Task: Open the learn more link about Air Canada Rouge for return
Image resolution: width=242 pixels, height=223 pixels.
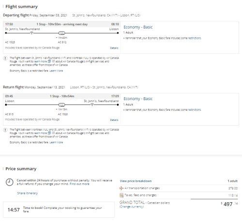Action: point(40,133)
